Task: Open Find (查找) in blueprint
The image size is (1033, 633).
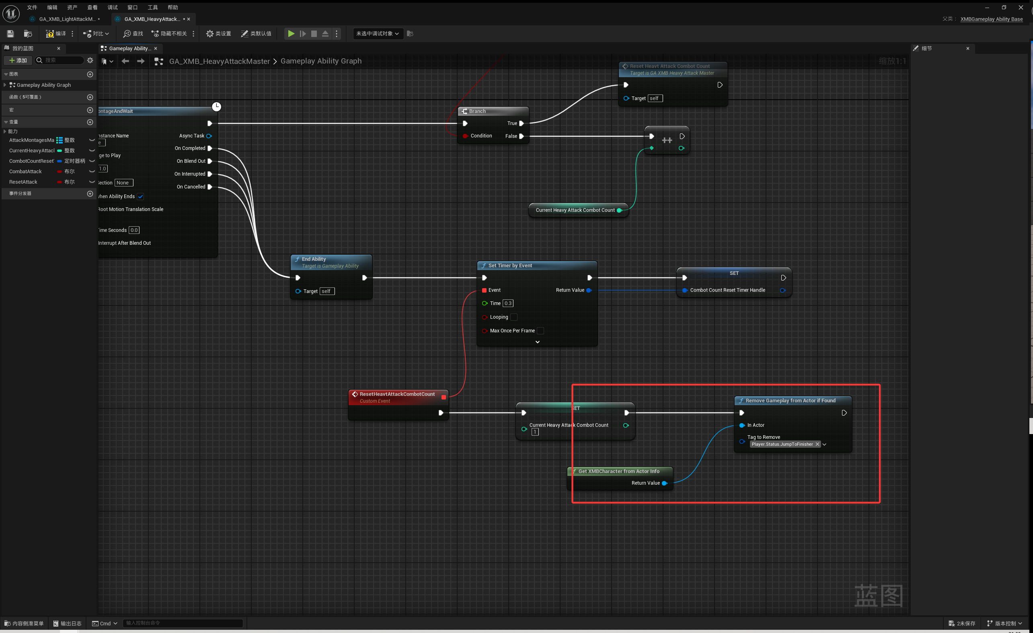Action: [x=133, y=33]
